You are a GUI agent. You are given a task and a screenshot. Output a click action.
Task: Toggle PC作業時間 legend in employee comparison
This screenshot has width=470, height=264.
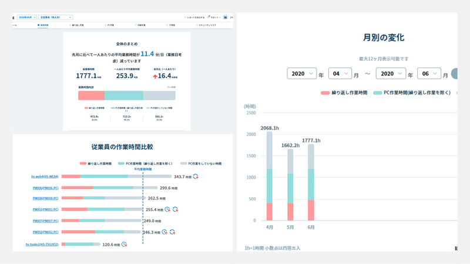145,164
